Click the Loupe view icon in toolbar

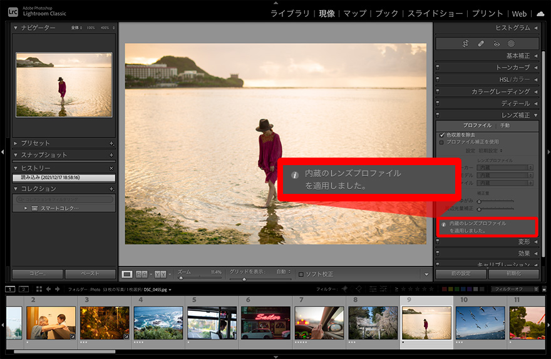click(127, 274)
